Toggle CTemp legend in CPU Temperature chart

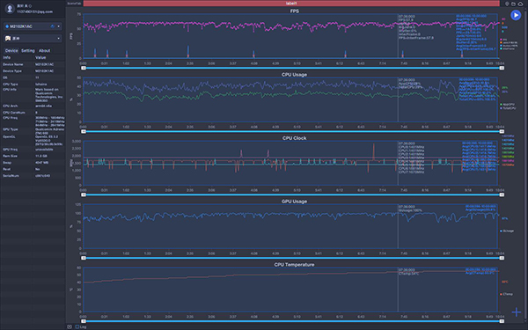[507, 294]
